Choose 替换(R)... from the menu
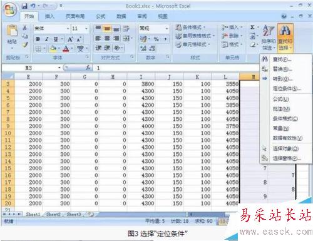Screen dimensions: 313x241 pos(285,69)
